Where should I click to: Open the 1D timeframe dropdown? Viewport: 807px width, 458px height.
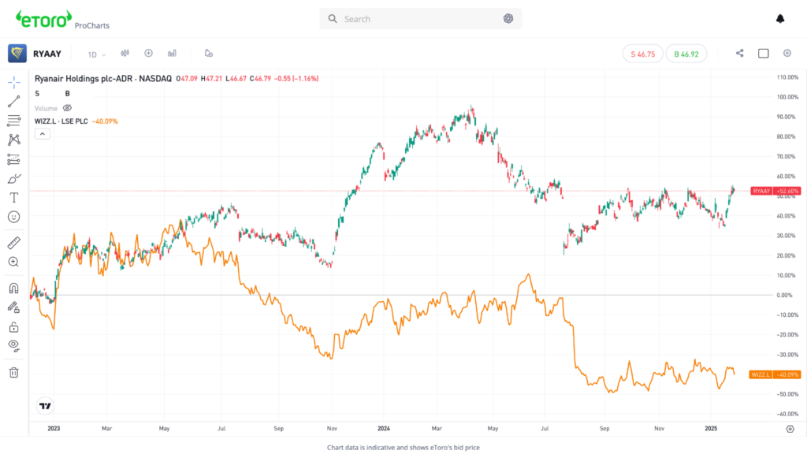tap(96, 54)
